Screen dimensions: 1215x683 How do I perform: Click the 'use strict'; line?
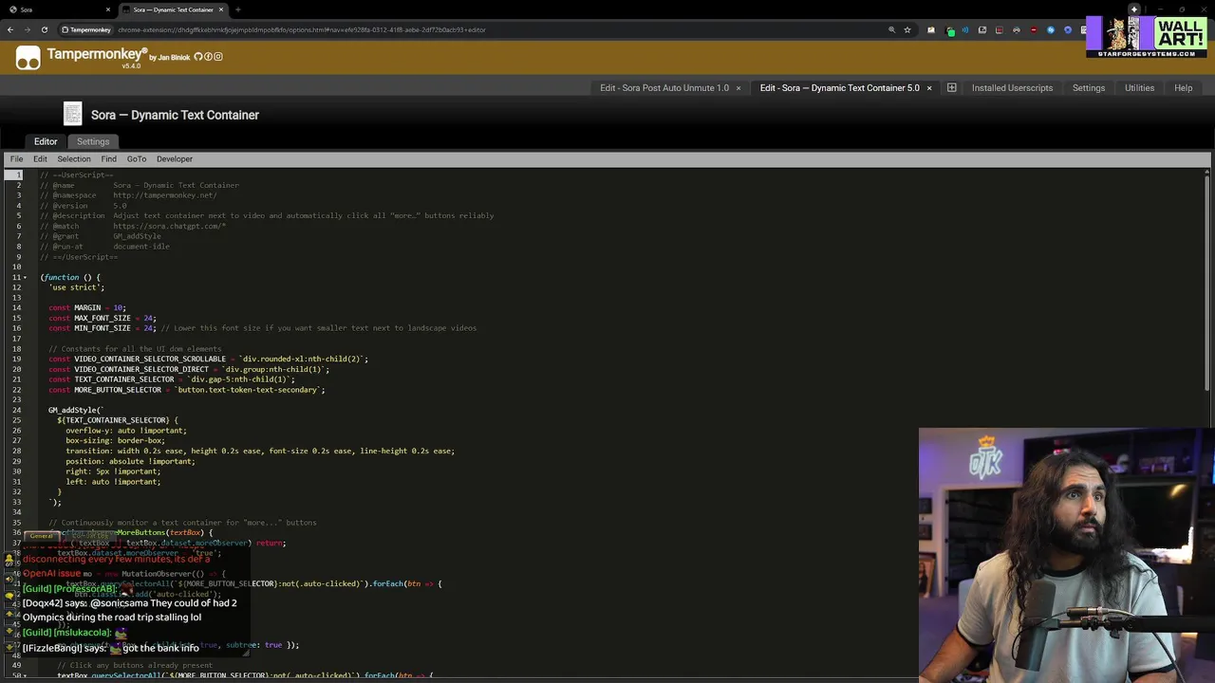click(x=77, y=287)
